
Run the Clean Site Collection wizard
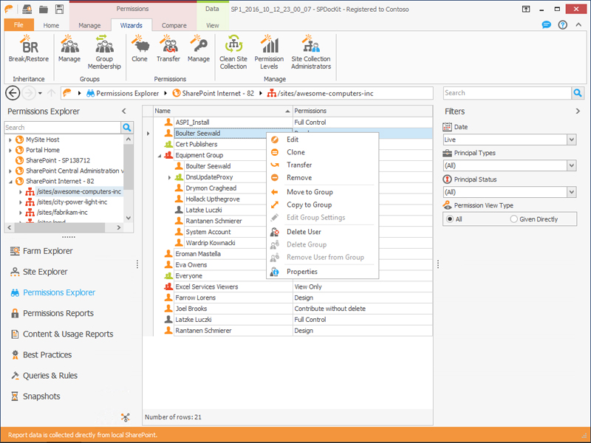click(x=233, y=52)
